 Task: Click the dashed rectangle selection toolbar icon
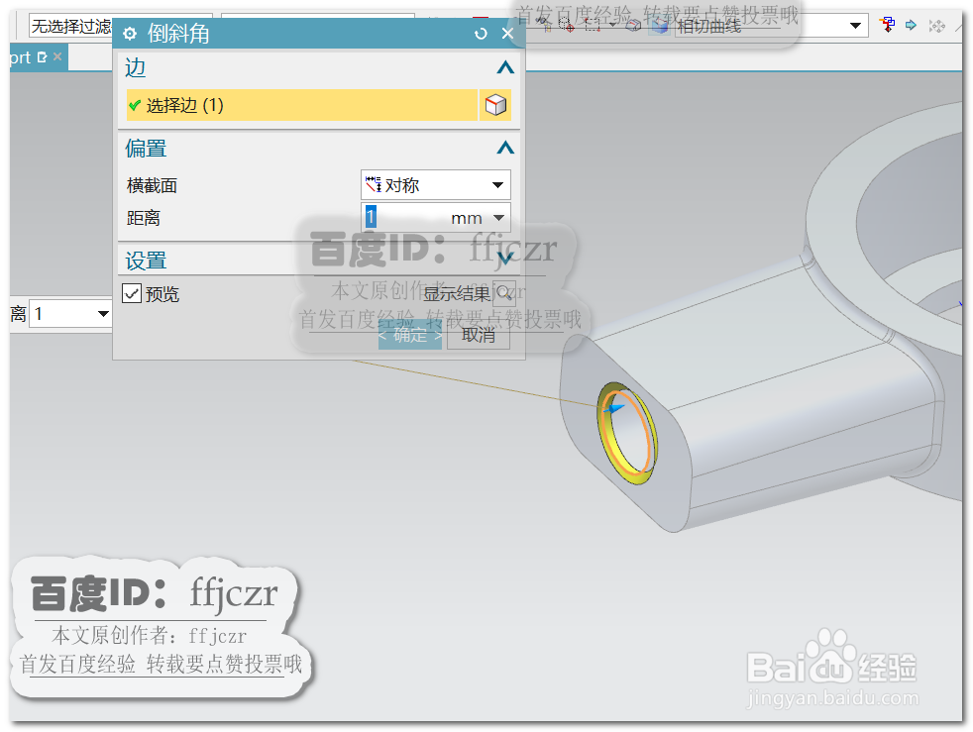point(592,26)
